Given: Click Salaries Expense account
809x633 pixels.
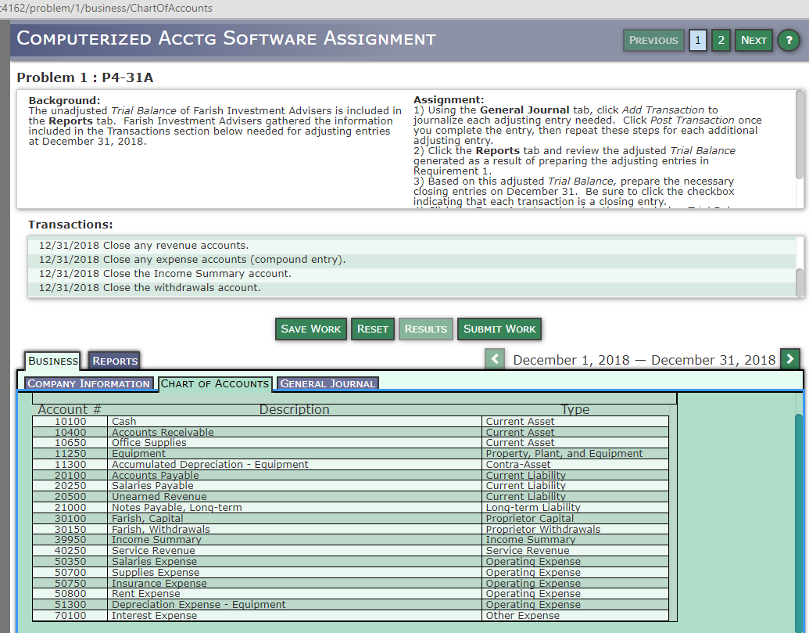Looking at the screenshot, I should tap(350, 561).
